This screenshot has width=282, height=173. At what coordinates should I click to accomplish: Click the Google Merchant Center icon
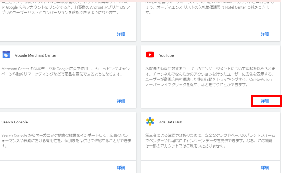pyautogui.click(x=6, y=55)
